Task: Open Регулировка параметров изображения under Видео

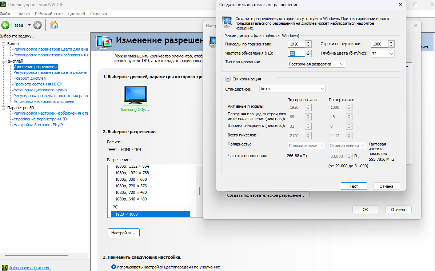Action: (x=51, y=55)
